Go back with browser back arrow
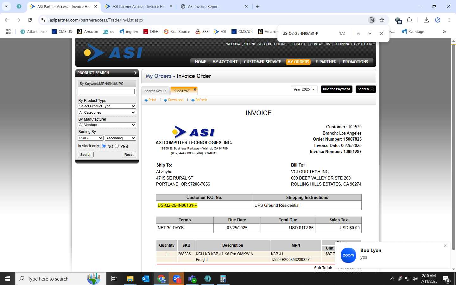 [x=7, y=20]
